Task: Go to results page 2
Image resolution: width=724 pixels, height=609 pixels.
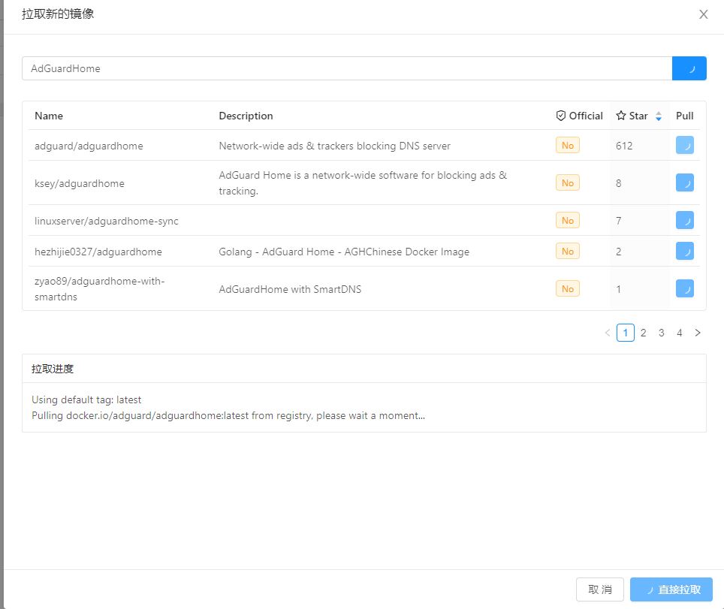Action: pos(643,333)
